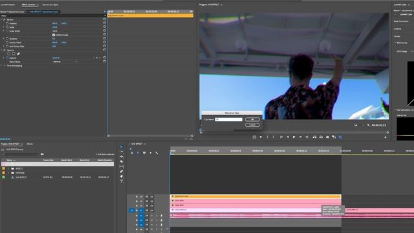
Task: Open Comparison View in program monitor
Action: (x=334, y=137)
